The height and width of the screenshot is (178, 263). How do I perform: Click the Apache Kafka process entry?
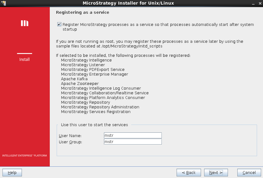click(74, 79)
